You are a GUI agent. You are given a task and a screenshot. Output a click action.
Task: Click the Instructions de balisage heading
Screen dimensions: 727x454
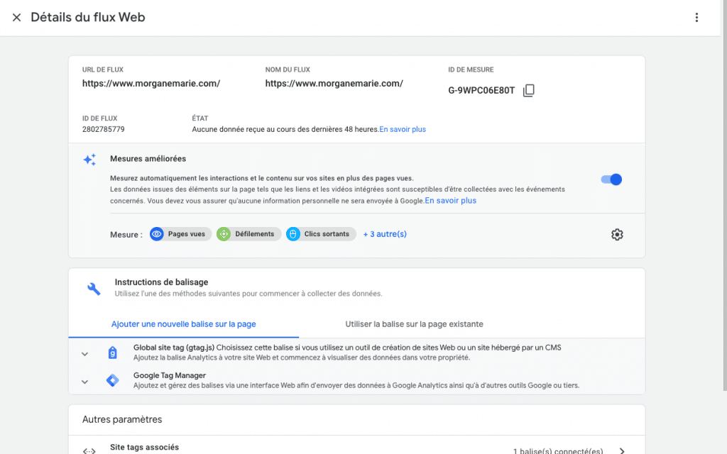[161, 282]
